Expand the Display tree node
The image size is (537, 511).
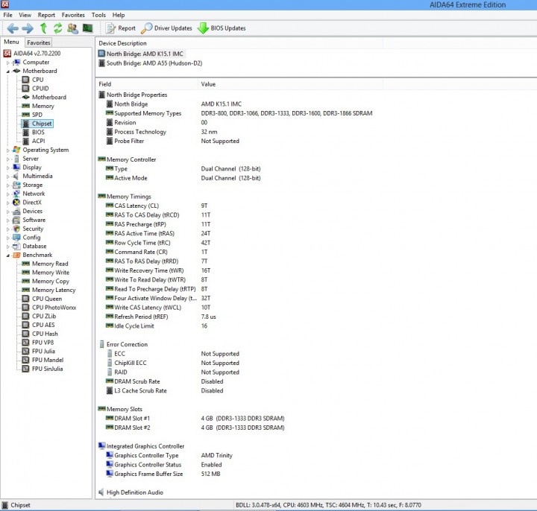[x=8, y=168]
